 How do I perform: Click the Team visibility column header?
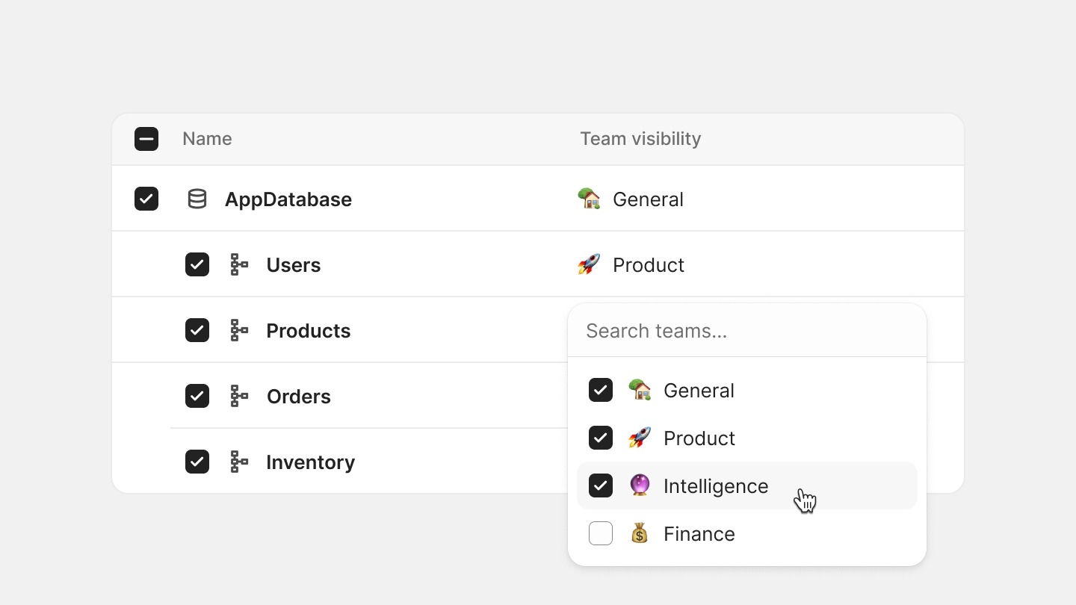[640, 139]
